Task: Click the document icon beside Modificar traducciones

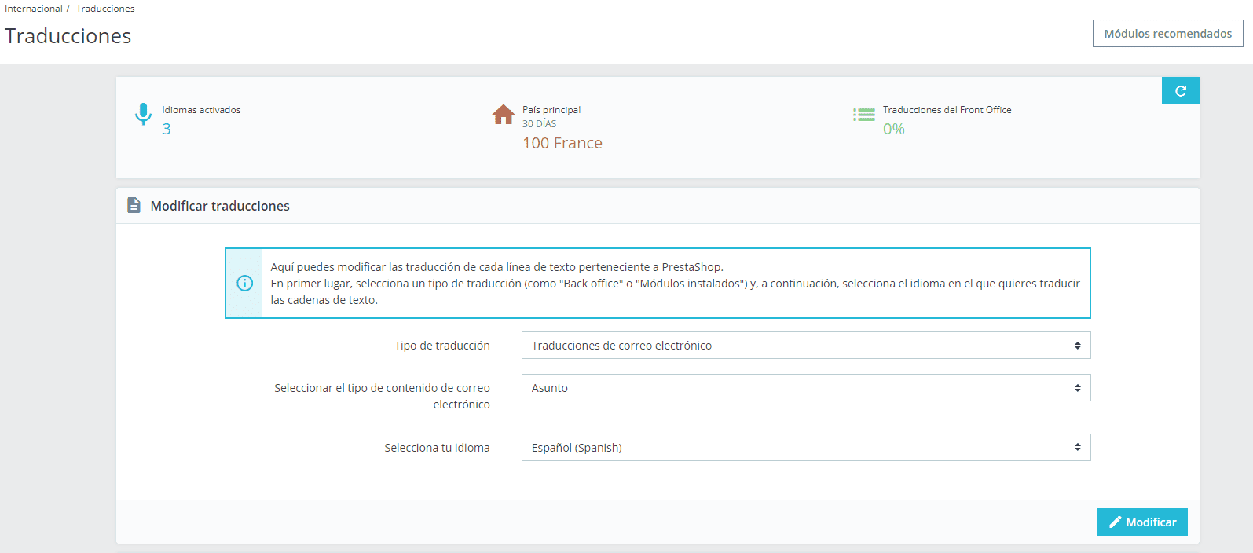Action: coord(134,205)
